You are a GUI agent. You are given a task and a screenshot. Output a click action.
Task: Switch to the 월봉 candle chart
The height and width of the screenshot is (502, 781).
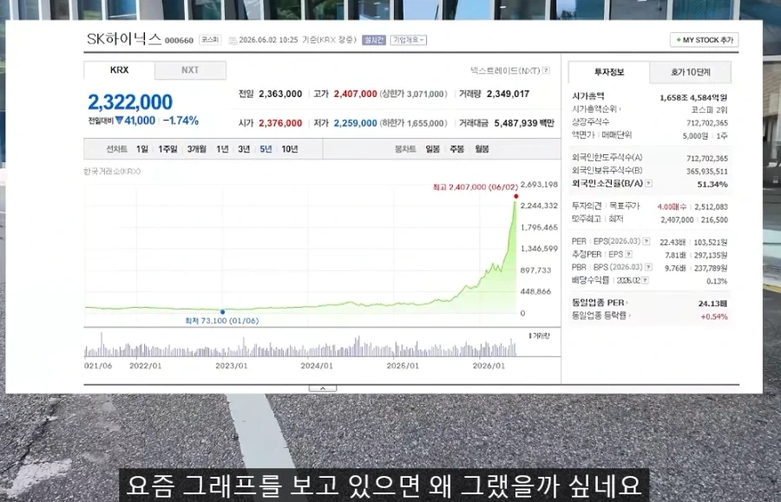(482, 149)
